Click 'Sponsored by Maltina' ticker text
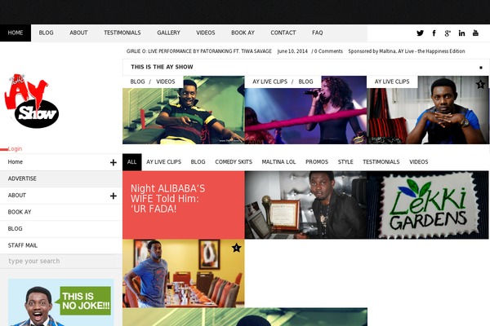The height and width of the screenshot is (326, 490). click(407, 51)
